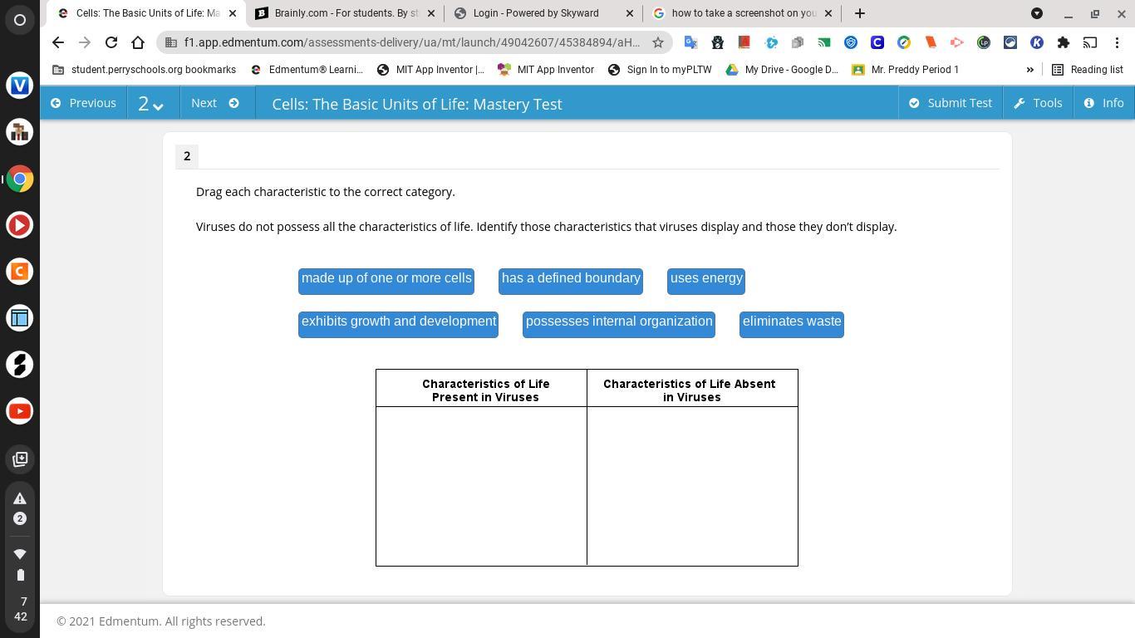Bookmark this page with the star
The width and height of the screenshot is (1135, 638).
pos(657,42)
